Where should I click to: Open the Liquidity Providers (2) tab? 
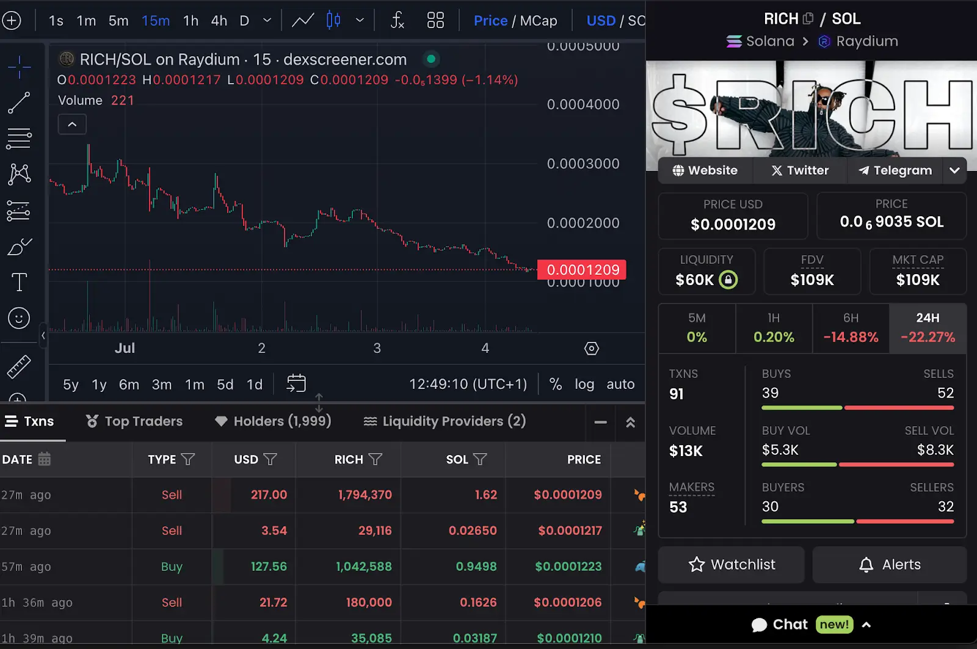[x=445, y=421]
